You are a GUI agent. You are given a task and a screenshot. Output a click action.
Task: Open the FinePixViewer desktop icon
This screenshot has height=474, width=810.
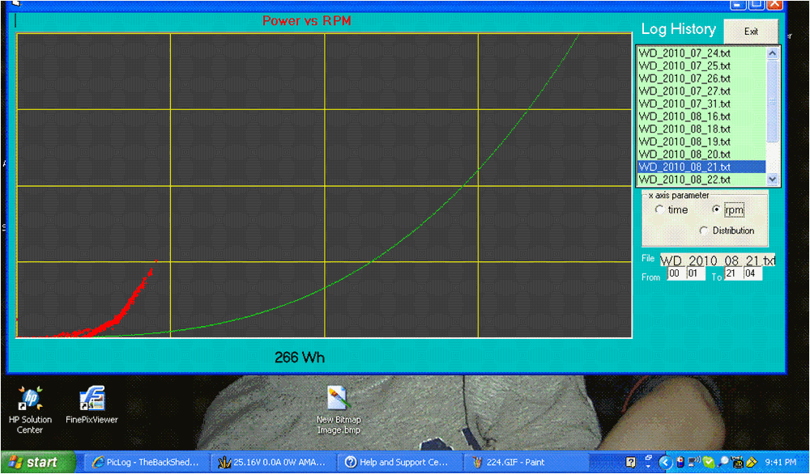pos(92,400)
